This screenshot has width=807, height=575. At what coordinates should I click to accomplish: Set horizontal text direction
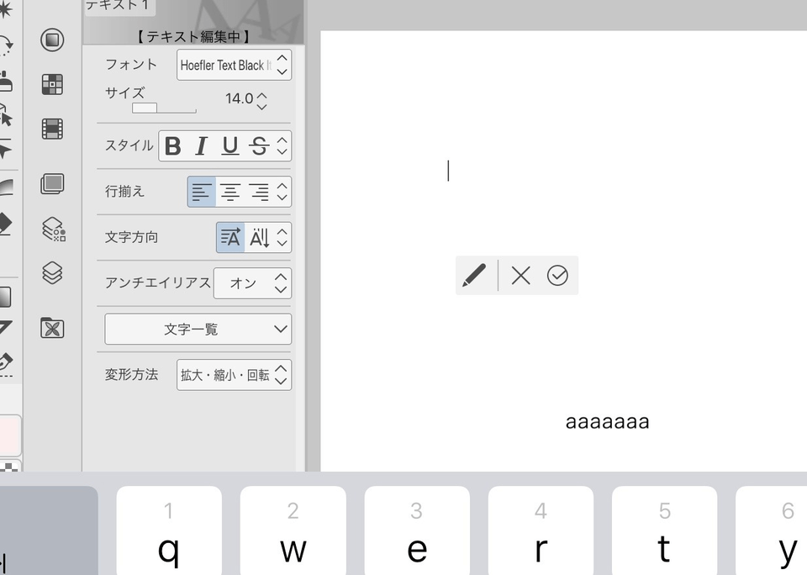(230, 238)
